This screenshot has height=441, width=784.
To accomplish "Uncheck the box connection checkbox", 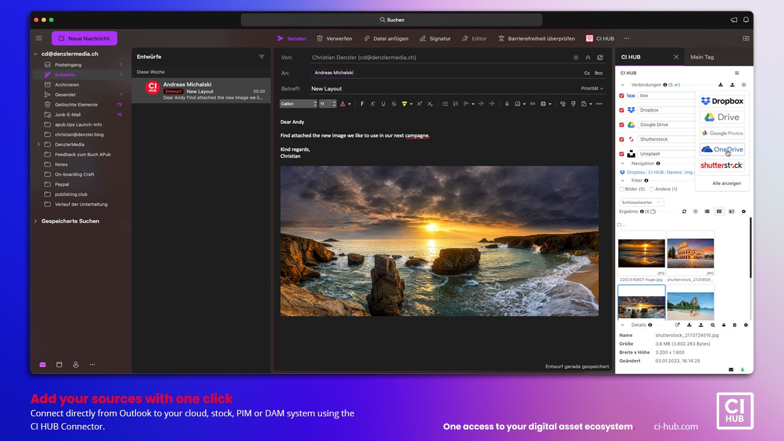I will click(x=622, y=96).
